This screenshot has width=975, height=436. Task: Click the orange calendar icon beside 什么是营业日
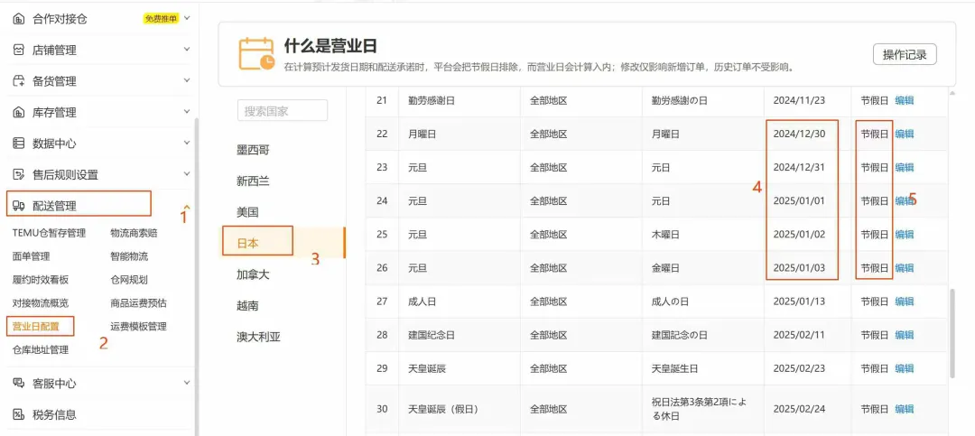pos(256,53)
